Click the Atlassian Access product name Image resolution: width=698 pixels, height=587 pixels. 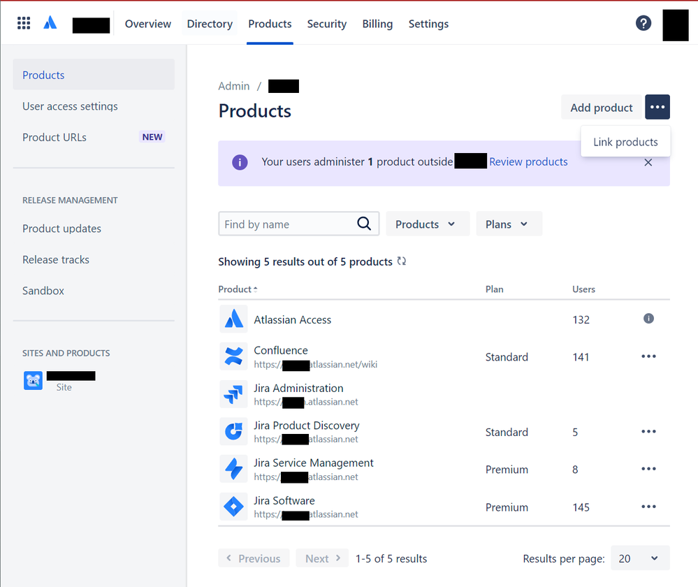[293, 320]
